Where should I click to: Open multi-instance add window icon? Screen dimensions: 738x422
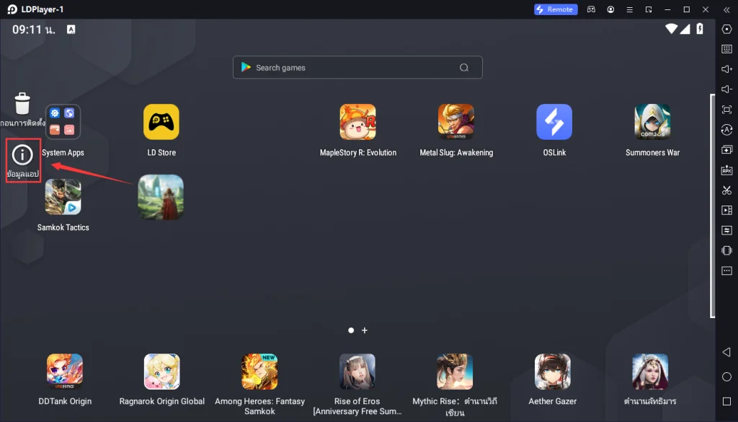pos(726,150)
